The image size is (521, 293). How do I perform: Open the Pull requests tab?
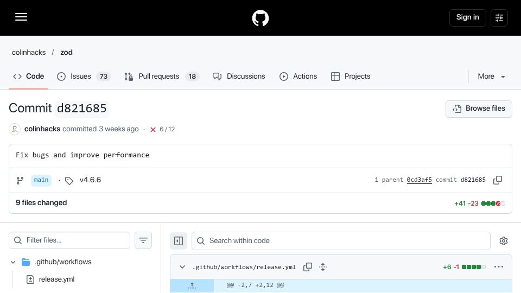(x=162, y=77)
